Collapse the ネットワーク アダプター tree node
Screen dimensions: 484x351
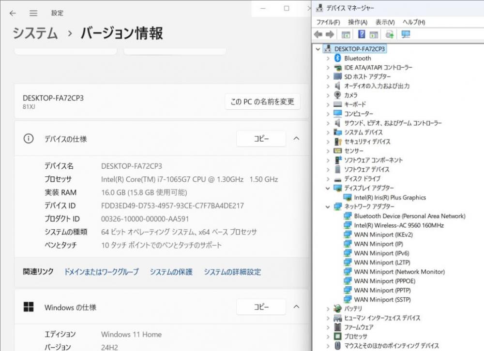point(328,206)
